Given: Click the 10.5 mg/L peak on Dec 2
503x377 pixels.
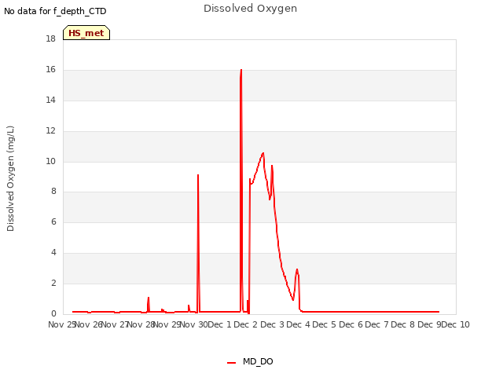Looking at the screenshot, I should pos(263,154).
